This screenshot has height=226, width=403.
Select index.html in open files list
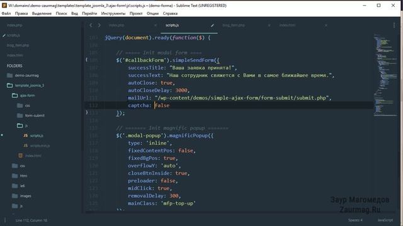15,55
